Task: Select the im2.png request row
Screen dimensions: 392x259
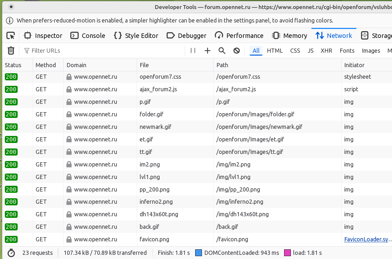Action: [x=197, y=165]
